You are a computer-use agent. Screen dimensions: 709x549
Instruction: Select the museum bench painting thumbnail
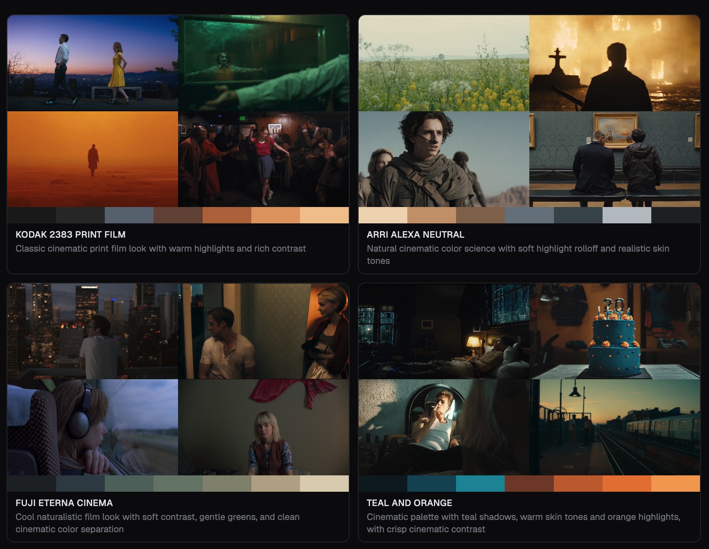614,159
